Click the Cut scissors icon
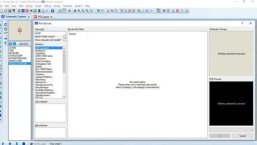Image resolution: width=257 pixels, height=145 pixels. pos(108,11)
